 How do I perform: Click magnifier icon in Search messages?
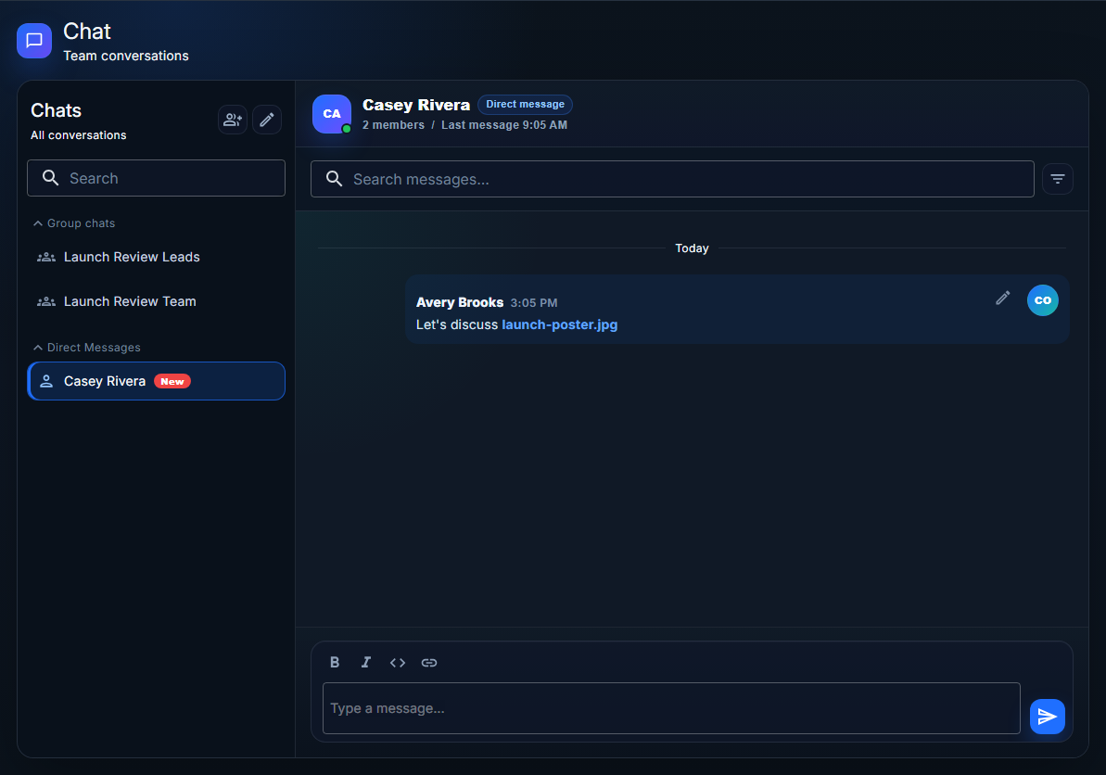335,179
